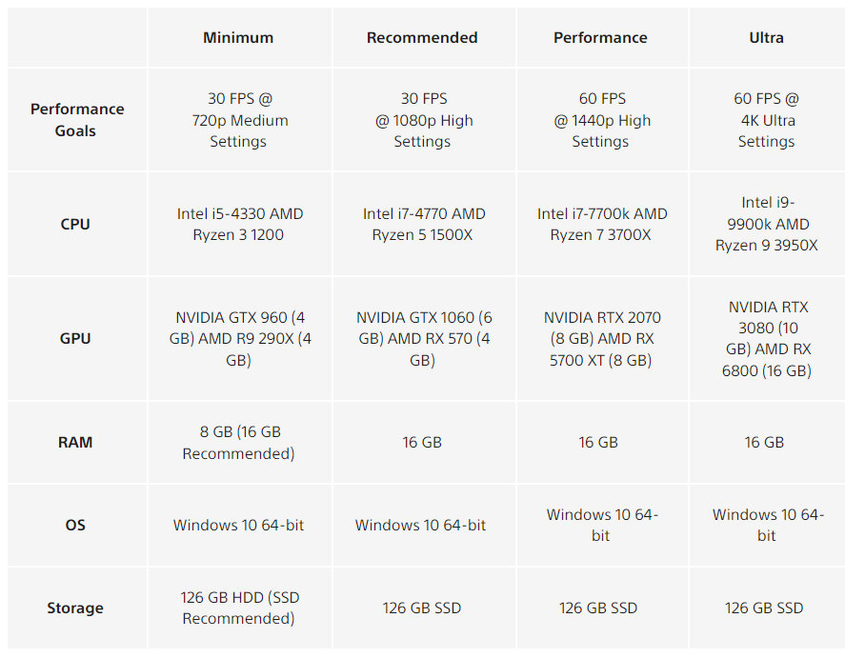This screenshot has height=658, width=845.
Task: Select the Performance column header
Action: (x=600, y=38)
